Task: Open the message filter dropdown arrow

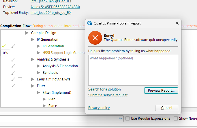Action: click(121, 118)
